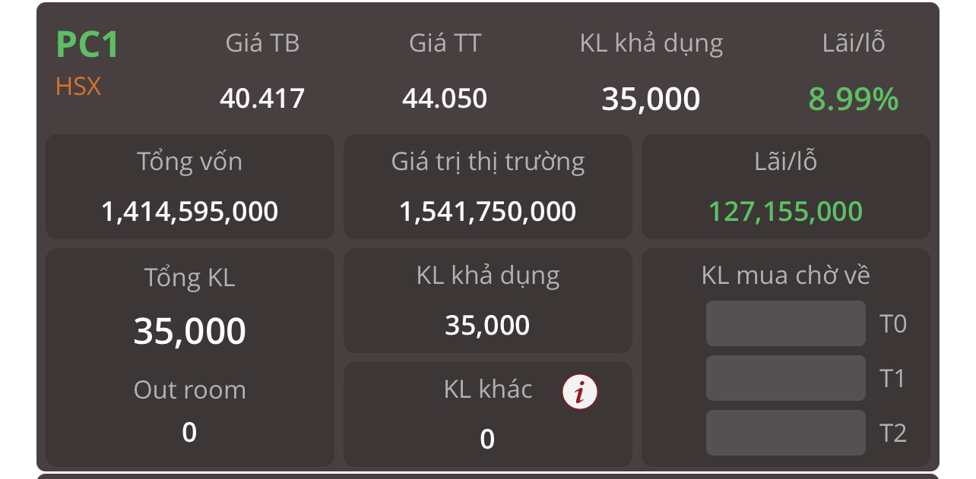Open the Giá trị thị trường card
Viewport: 976px width, 479px height.
(488, 187)
